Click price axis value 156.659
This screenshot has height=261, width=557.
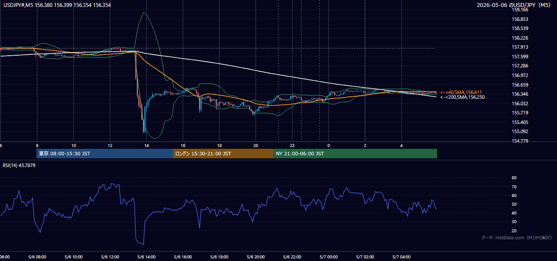tap(520, 85)
